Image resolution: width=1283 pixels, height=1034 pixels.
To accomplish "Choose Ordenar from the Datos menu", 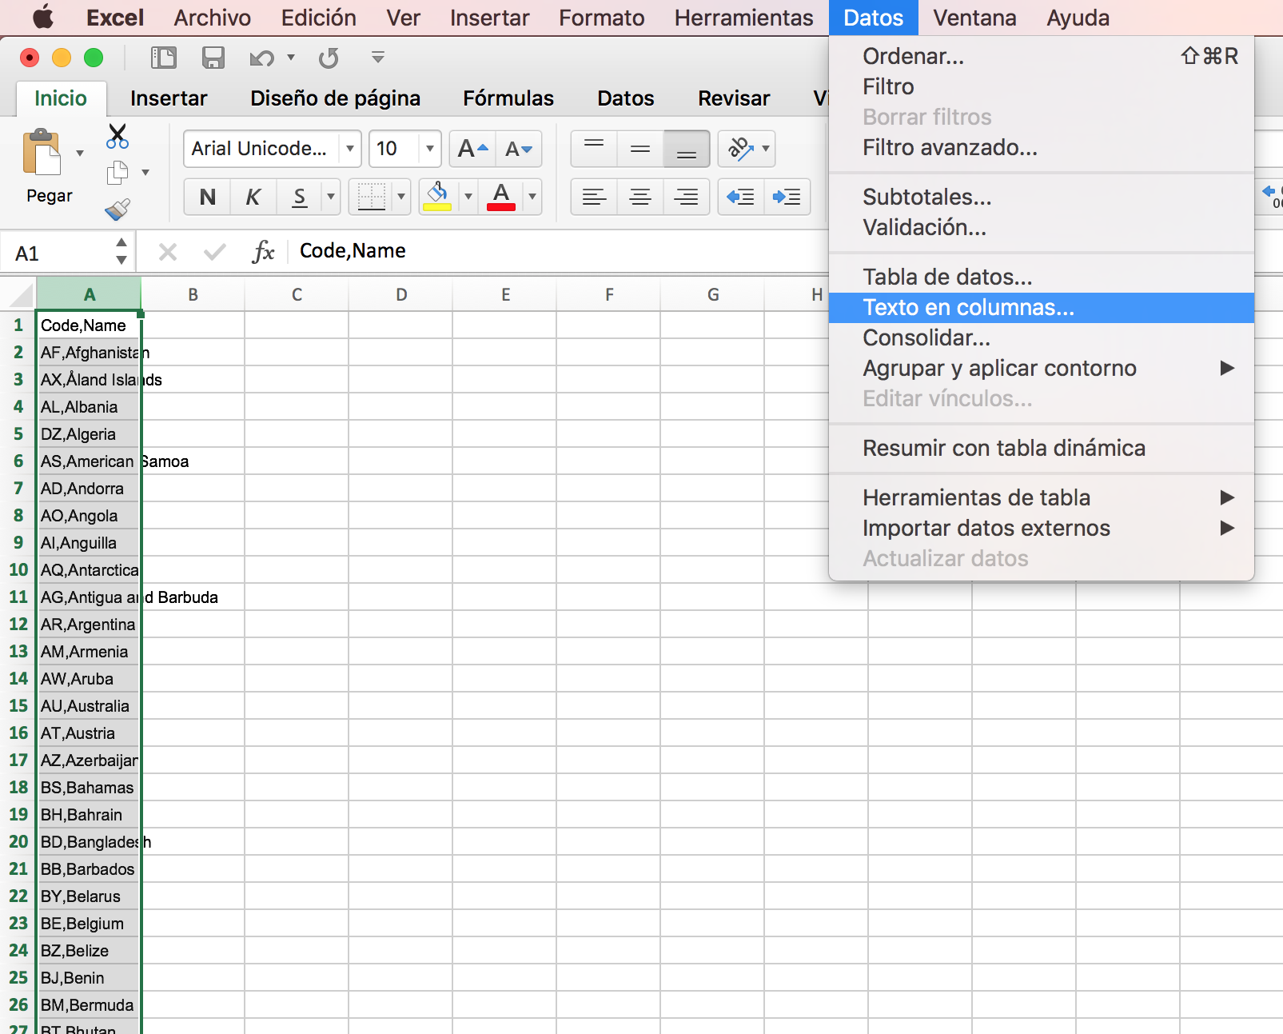I will 1042,57.
